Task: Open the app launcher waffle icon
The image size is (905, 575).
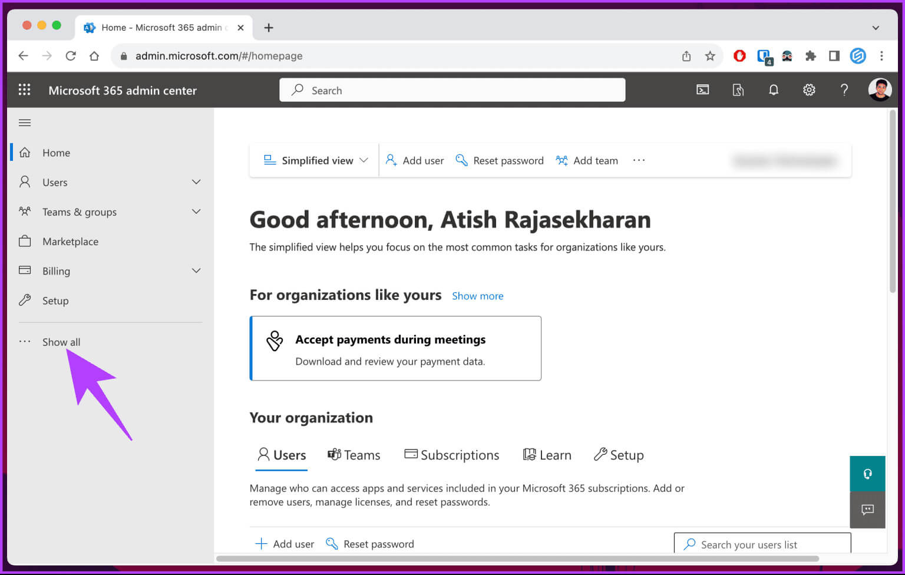Action: point(24,90)
